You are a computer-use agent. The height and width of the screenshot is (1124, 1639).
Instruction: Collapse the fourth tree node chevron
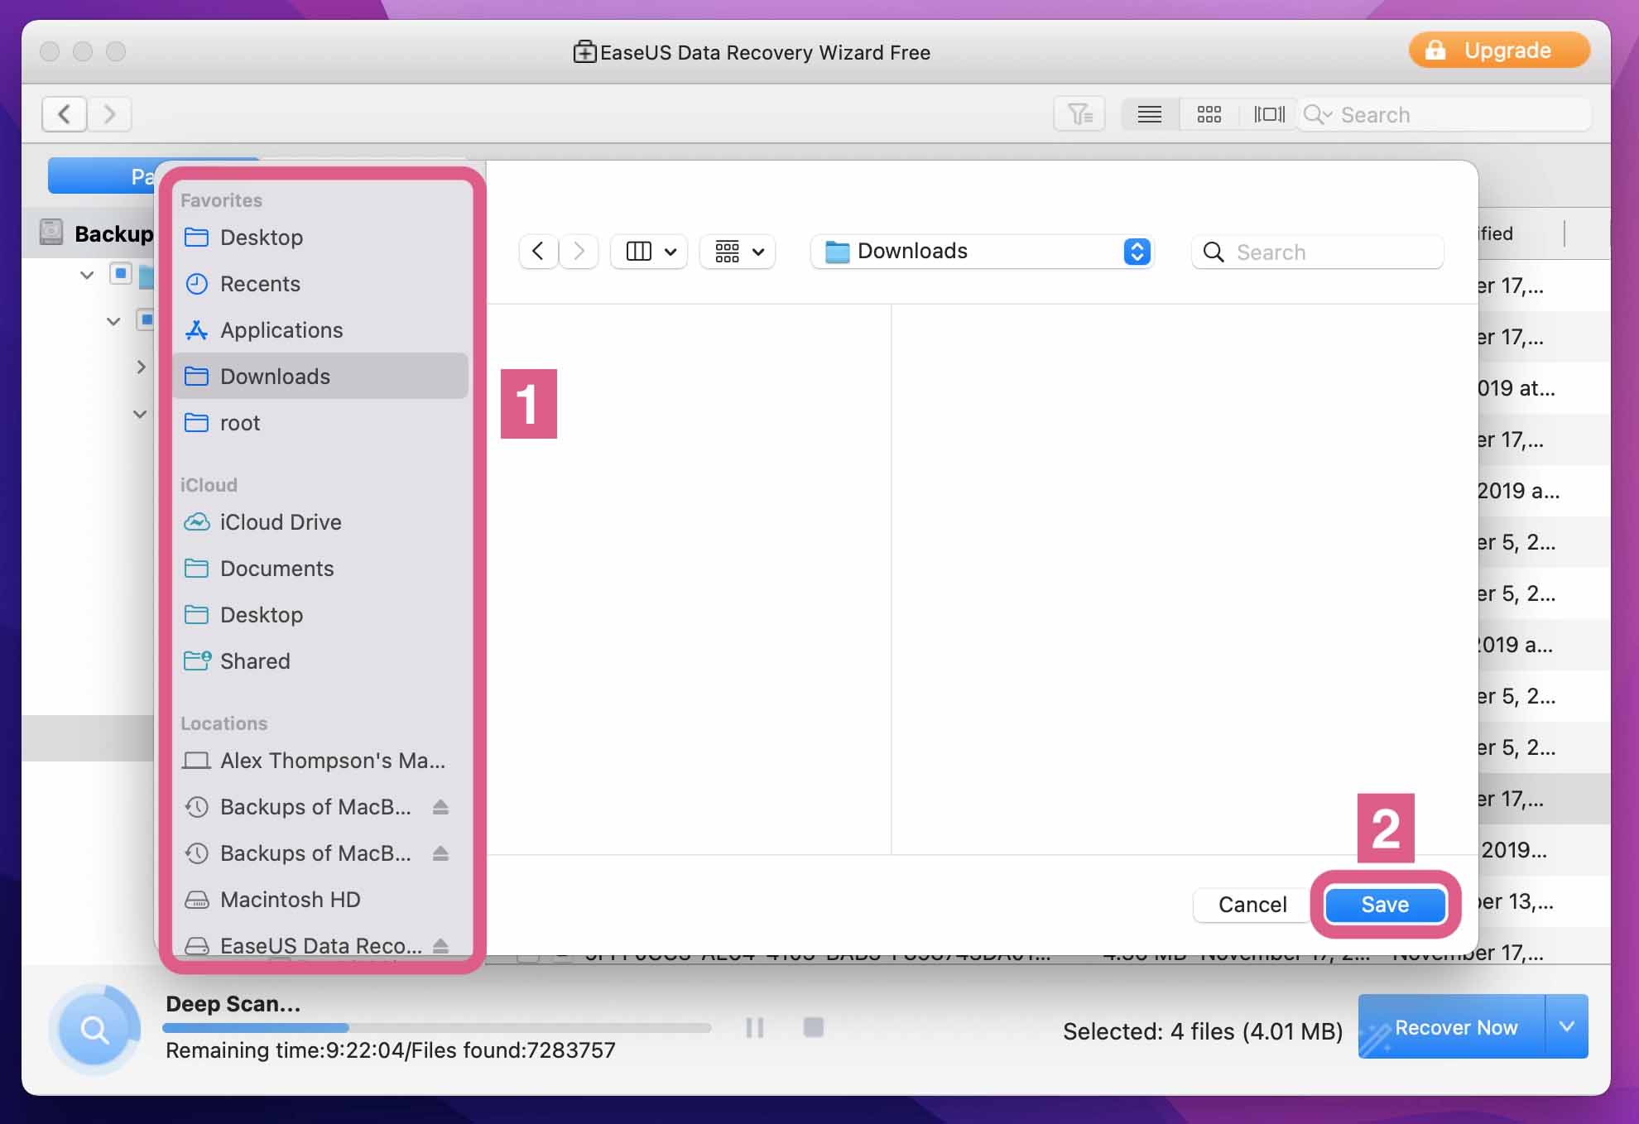(140, 413)
